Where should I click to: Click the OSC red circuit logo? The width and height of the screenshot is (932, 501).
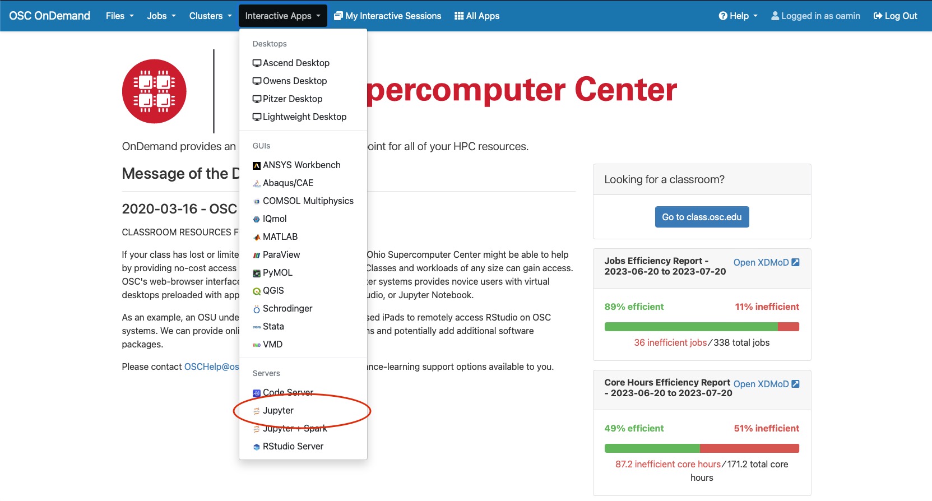coord(154,91)
